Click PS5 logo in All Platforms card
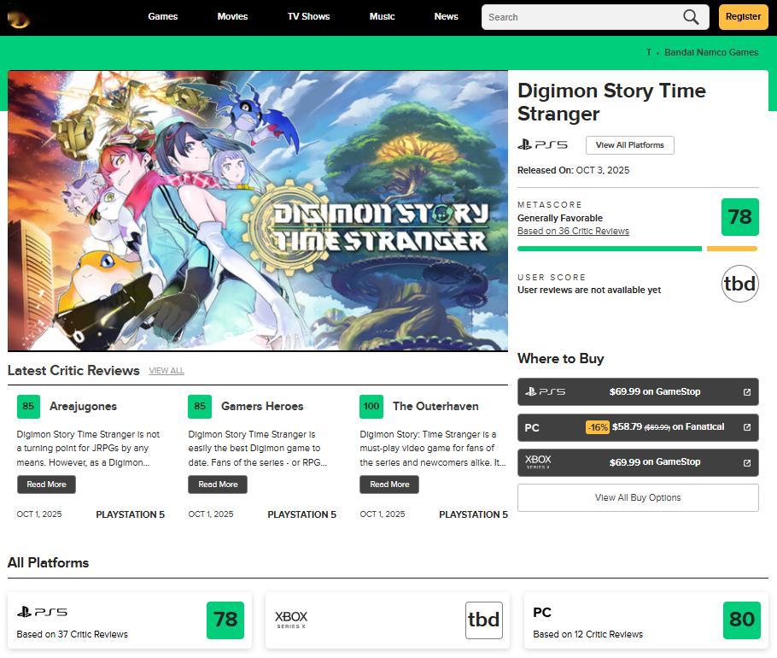The image size is (777, 658). click(x=42, y=612)
